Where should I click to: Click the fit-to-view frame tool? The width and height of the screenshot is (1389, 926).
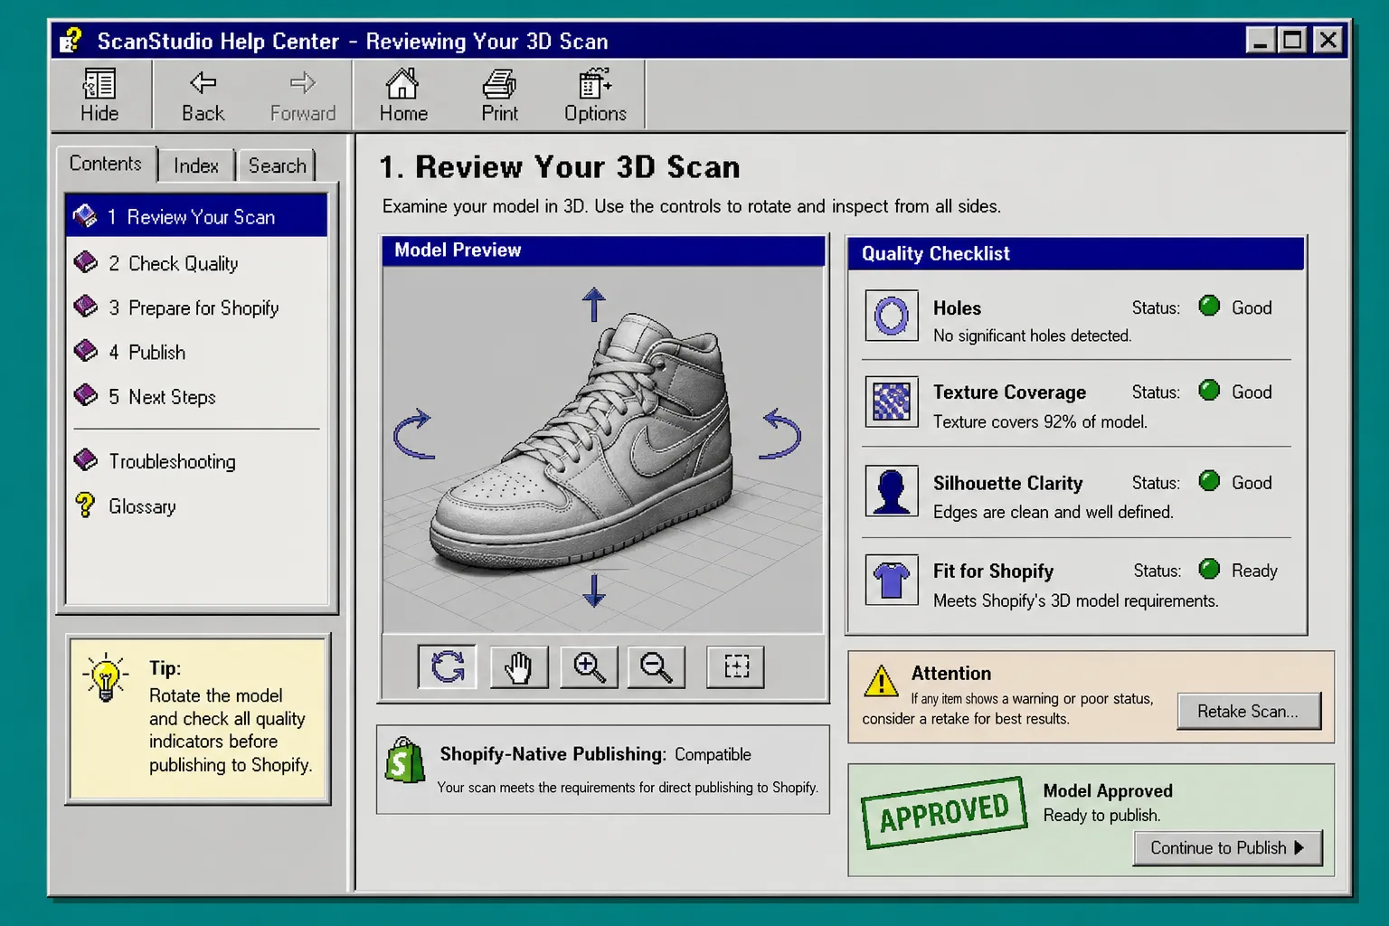[735, 667]
